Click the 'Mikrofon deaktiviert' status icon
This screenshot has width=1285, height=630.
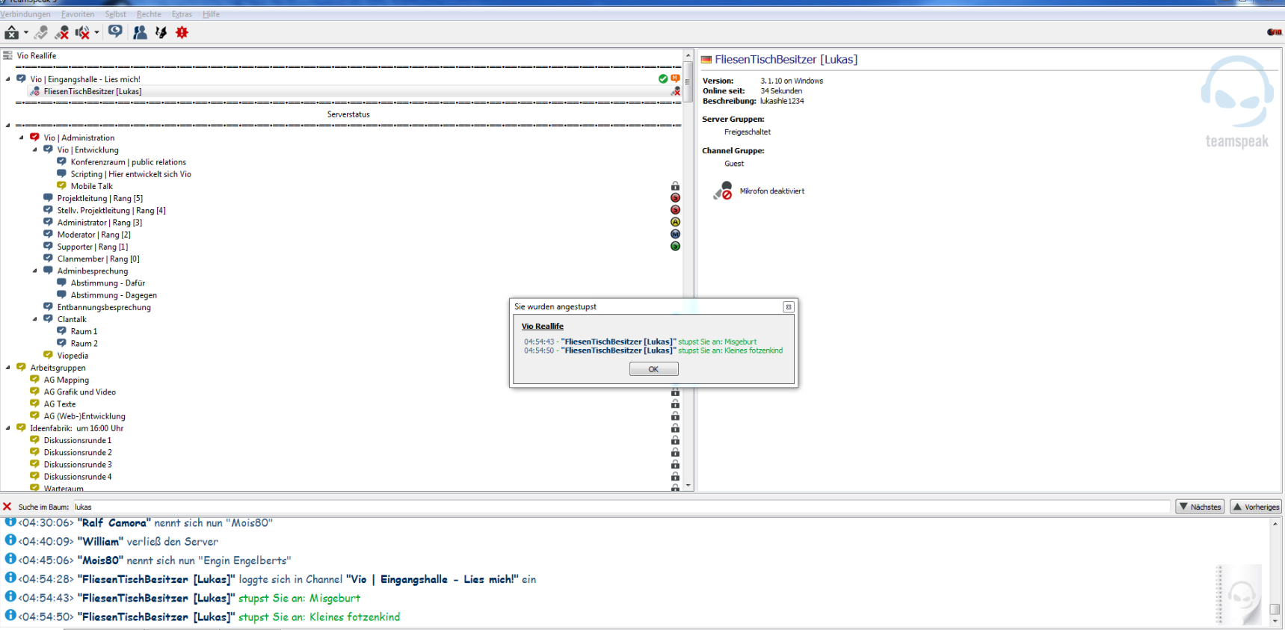(723, 191)
